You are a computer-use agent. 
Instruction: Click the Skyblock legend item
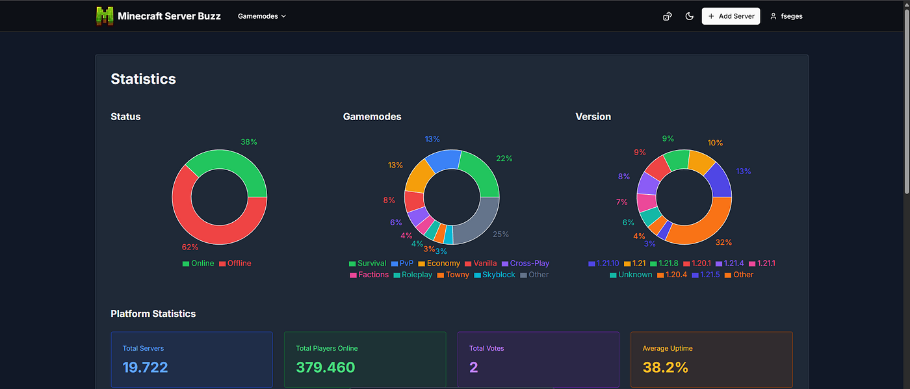[x=495, y=275]
